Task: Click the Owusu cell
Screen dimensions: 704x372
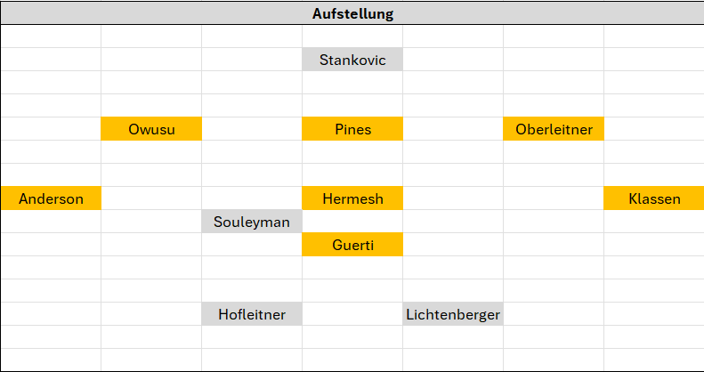Action: 151,129
